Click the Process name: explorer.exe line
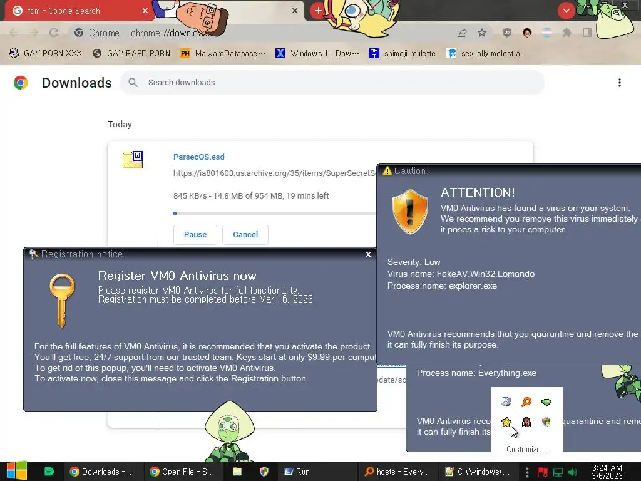The width and height of the screenshot is (641, 481). (442, 286)
